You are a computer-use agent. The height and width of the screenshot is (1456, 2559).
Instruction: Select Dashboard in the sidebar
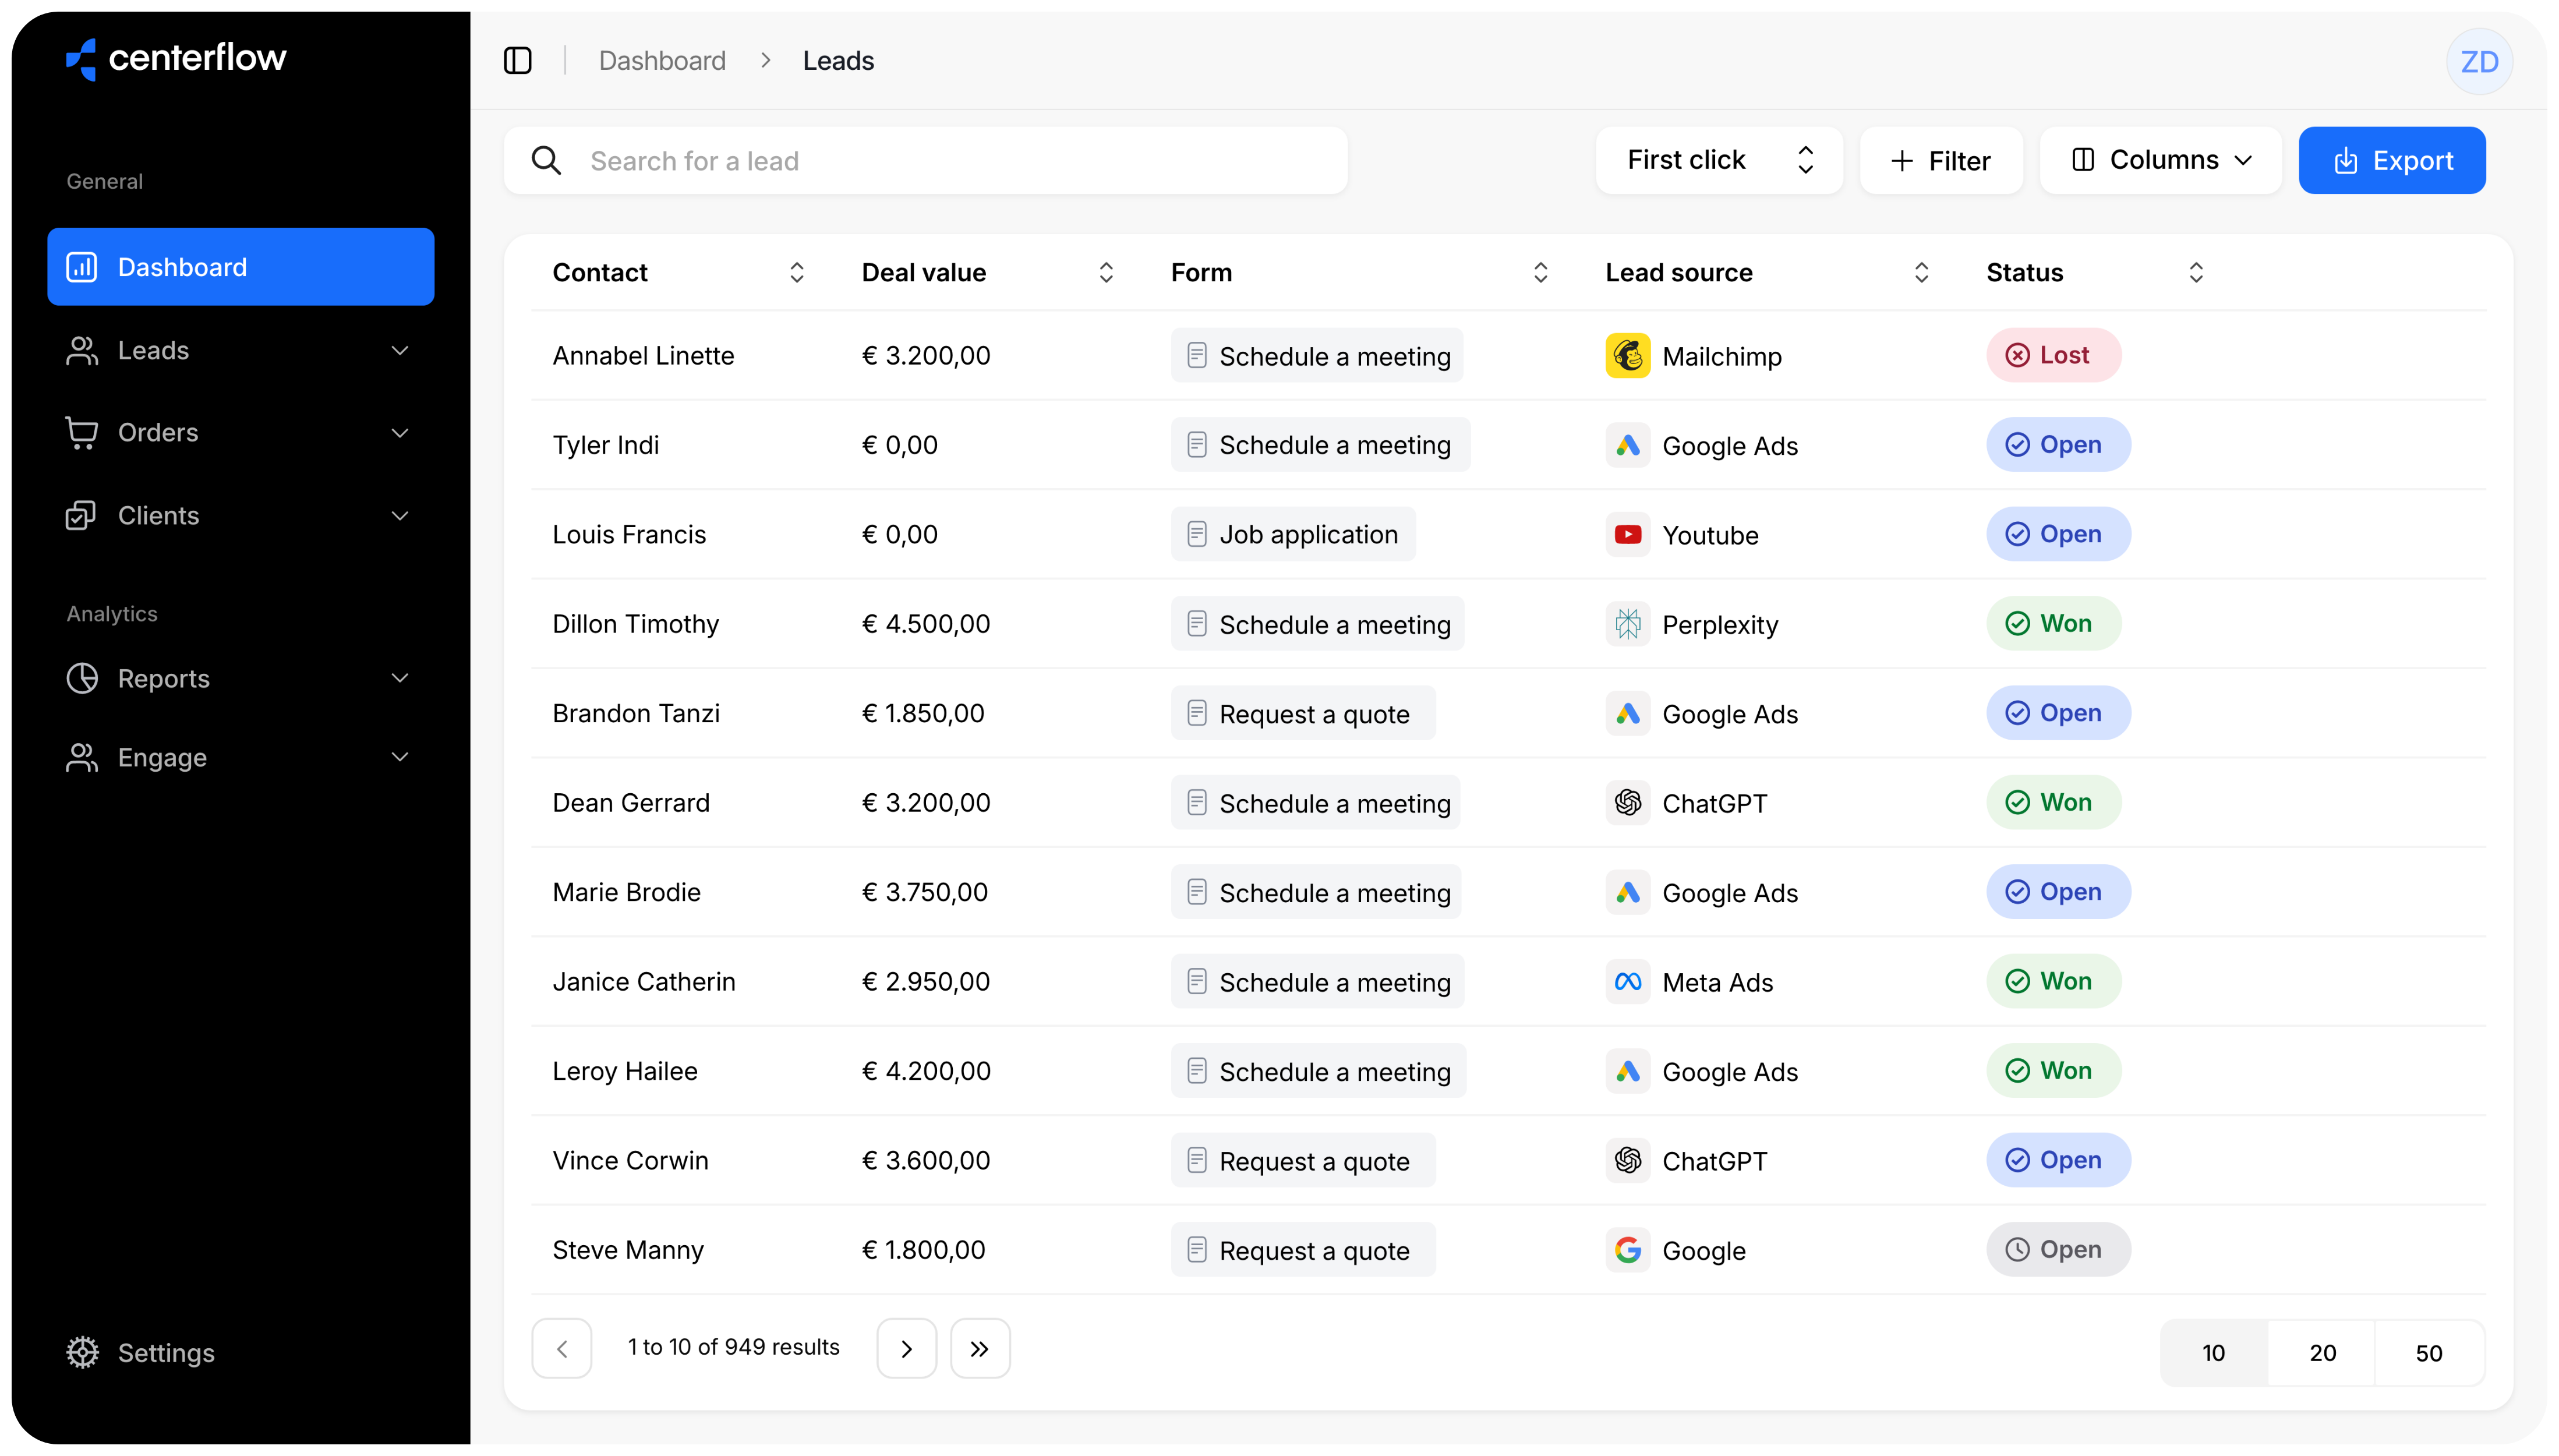(240, 267)
